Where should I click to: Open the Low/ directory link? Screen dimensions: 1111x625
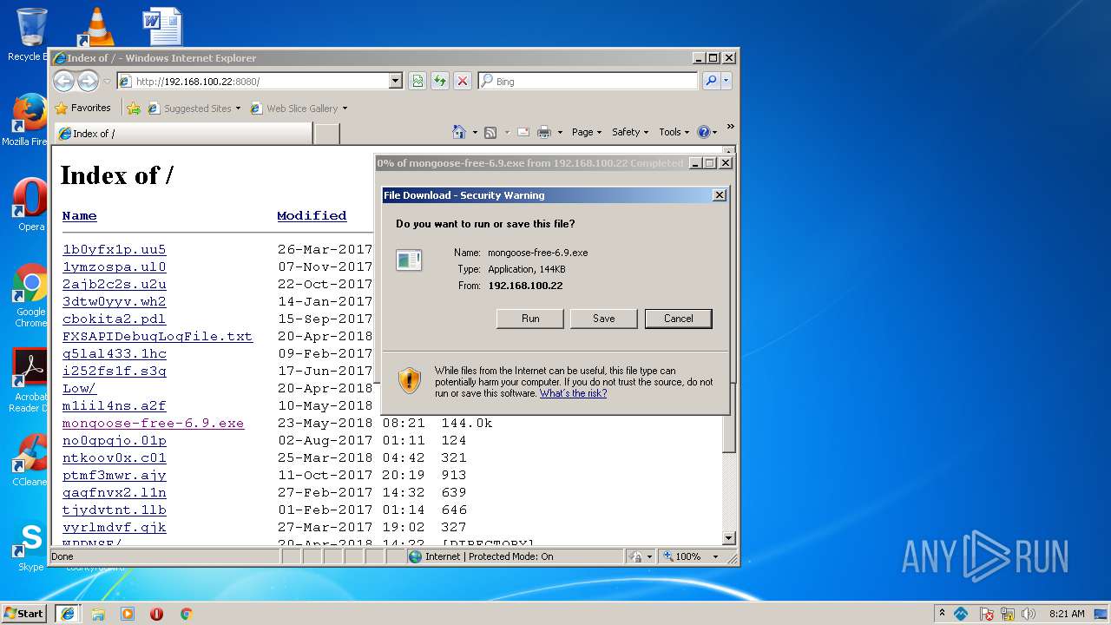pyautogui.click(x=79, y=389)
